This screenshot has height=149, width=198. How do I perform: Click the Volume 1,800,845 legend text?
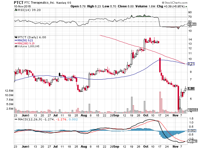pyautogui.click(x=29, y=46)
